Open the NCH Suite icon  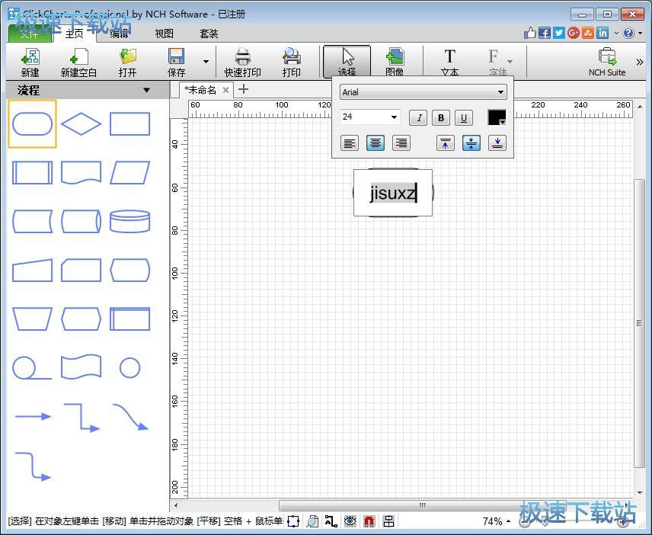[x=606, y=61]
